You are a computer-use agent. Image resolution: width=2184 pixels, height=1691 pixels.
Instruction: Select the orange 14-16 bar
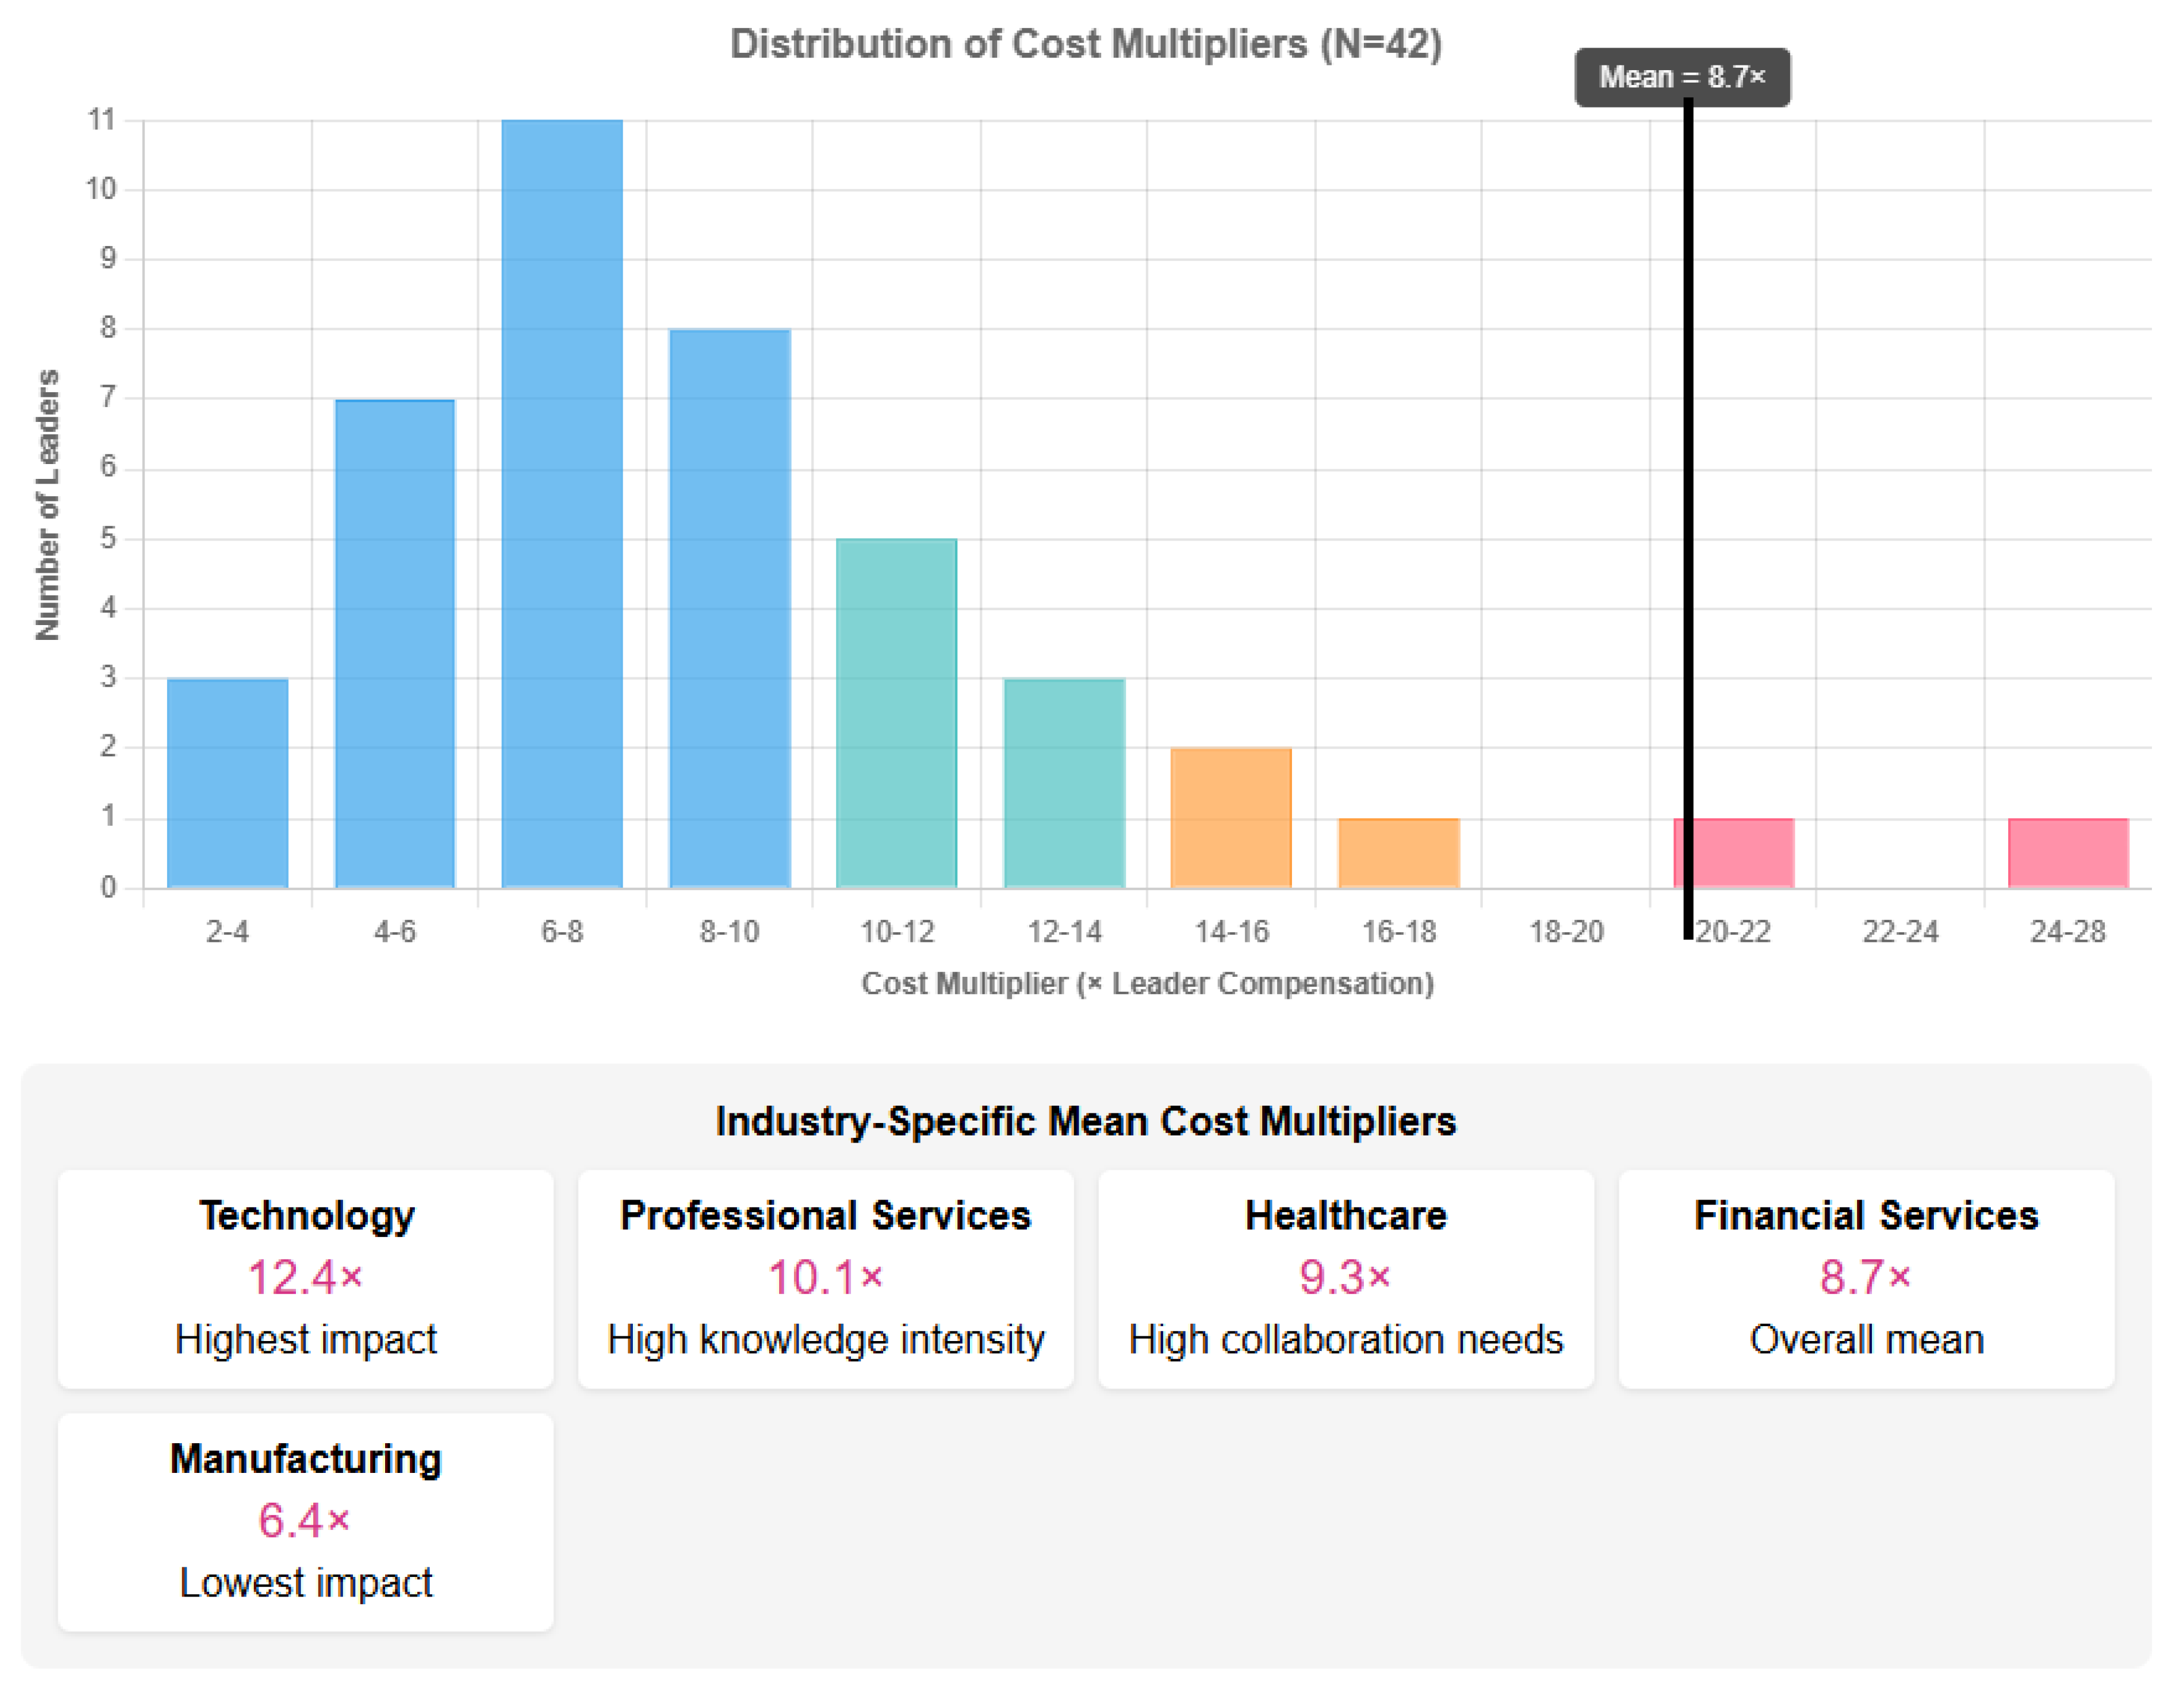click(x=1231, y=818)
